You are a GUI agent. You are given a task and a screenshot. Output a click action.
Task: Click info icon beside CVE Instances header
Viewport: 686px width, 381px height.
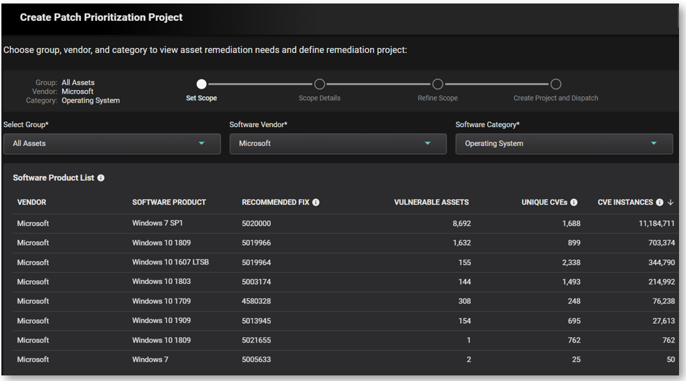click(659, 202)
